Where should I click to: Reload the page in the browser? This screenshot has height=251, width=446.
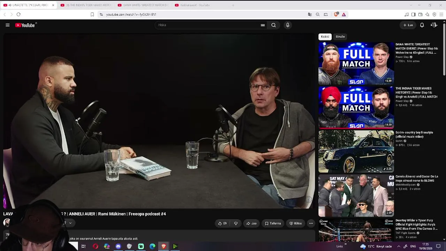(x=18, y=14)
